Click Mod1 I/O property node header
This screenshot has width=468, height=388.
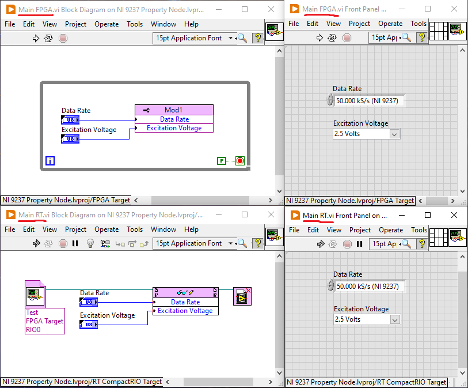174,110
